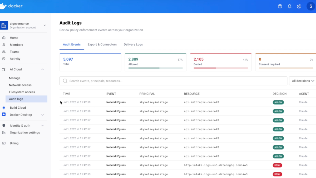Expand the Identity & auth chevron
This screenshot has width=316, height=178.
click(x=42, y=126)
